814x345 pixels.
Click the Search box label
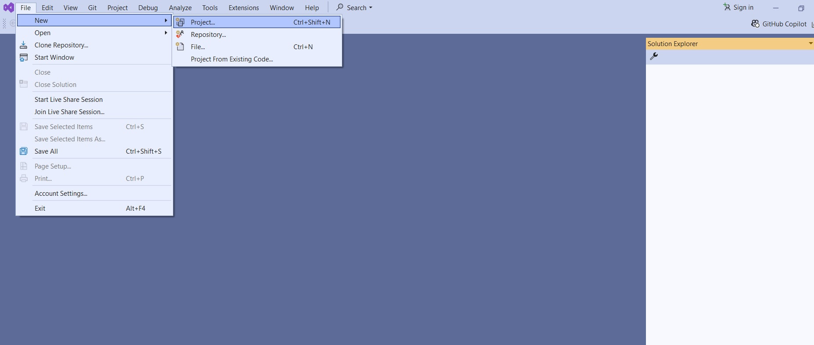pyautogui.click(x=356, y=8)
